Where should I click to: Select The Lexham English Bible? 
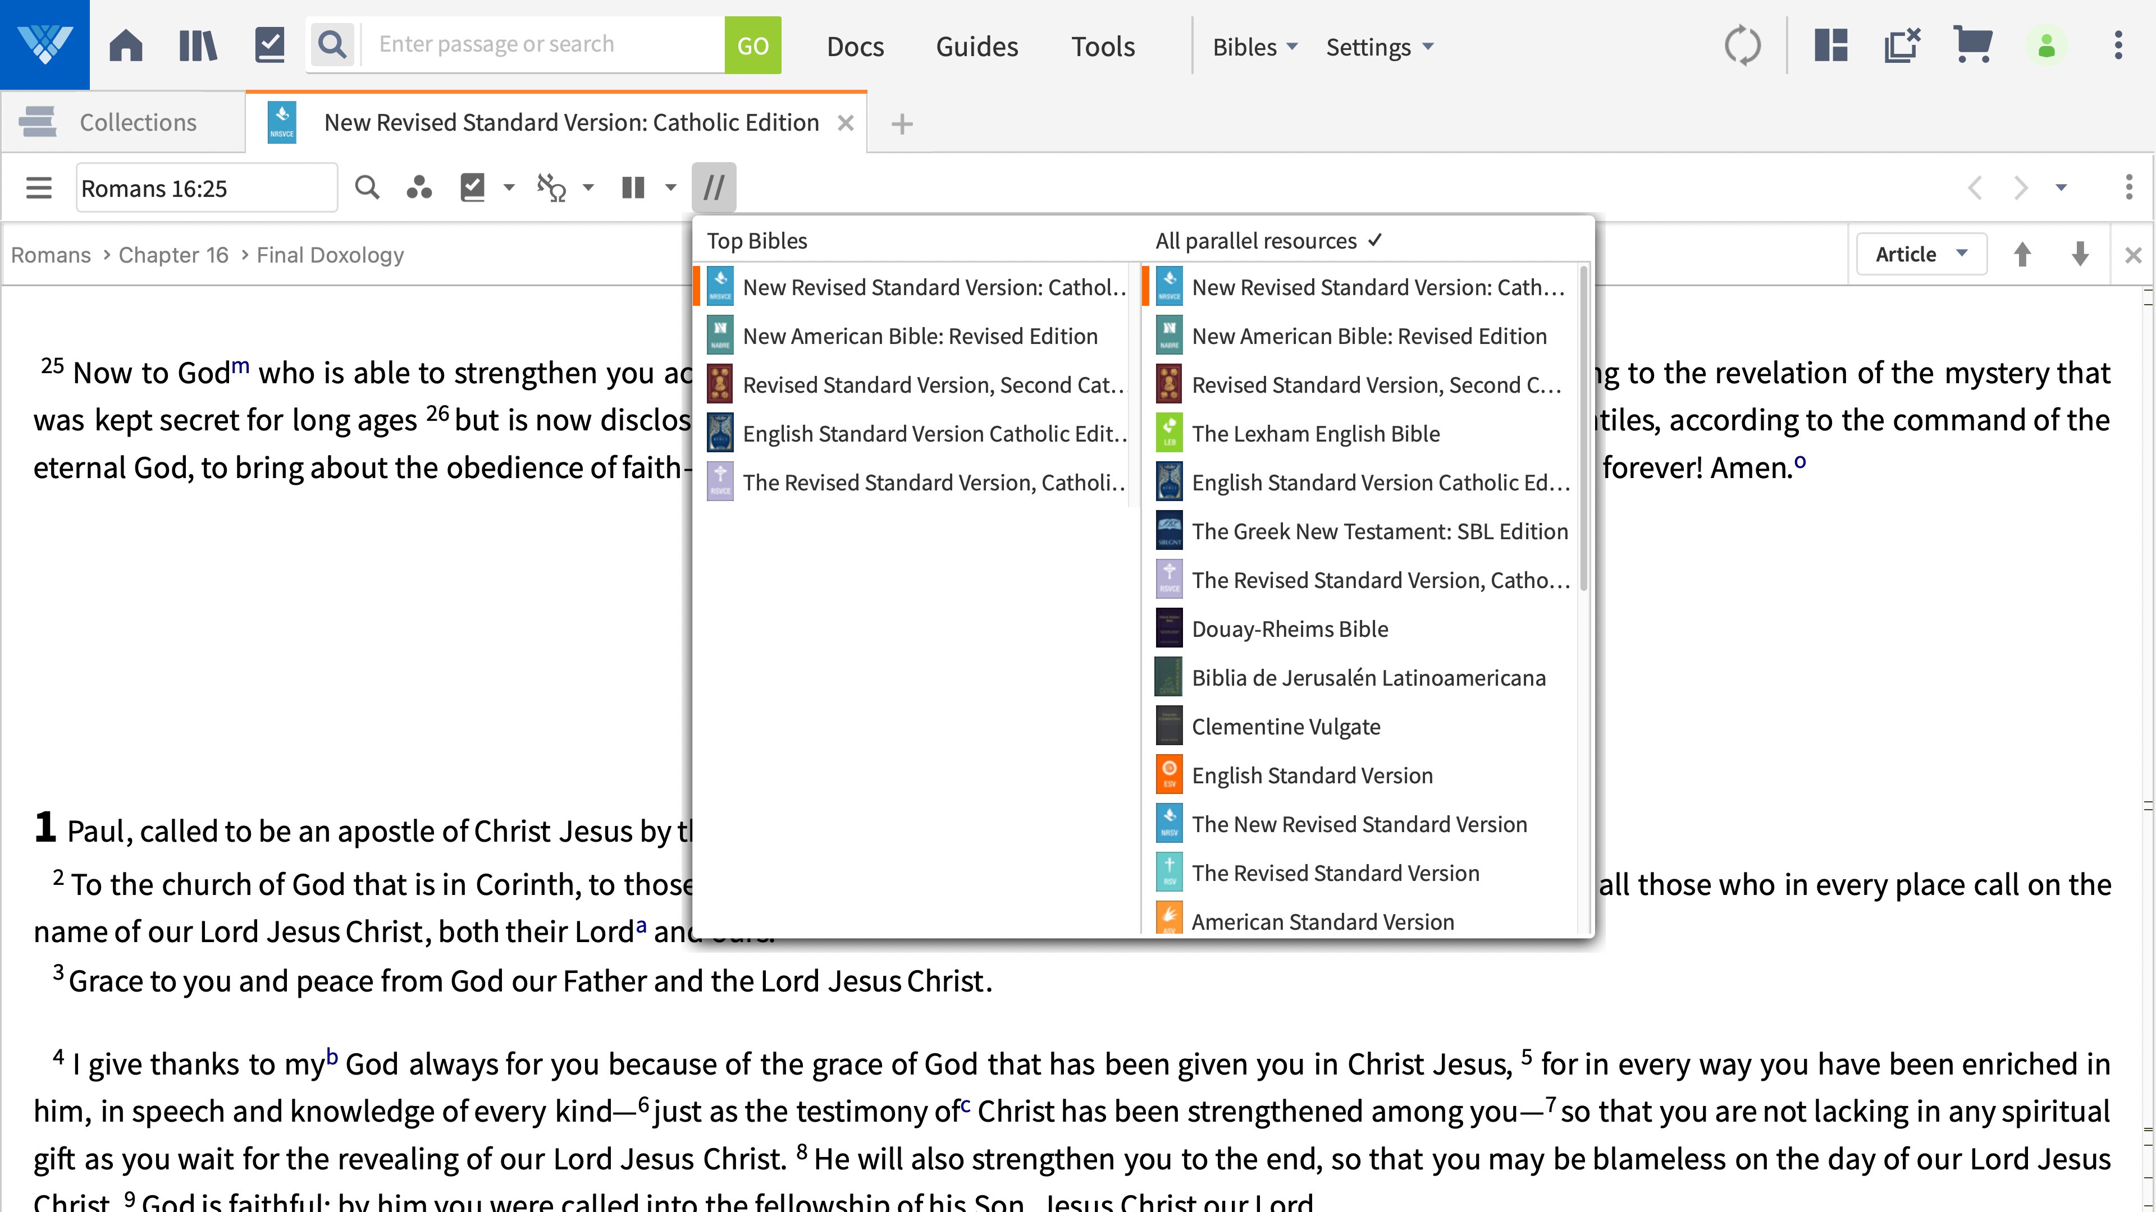[1360, 433]
